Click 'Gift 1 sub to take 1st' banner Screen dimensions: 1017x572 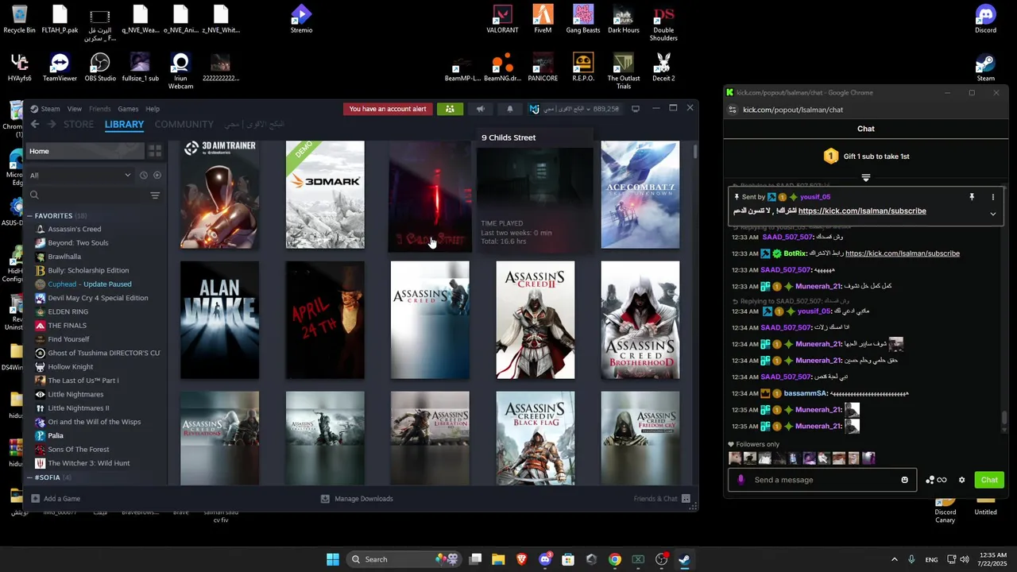tap(866, 156)
